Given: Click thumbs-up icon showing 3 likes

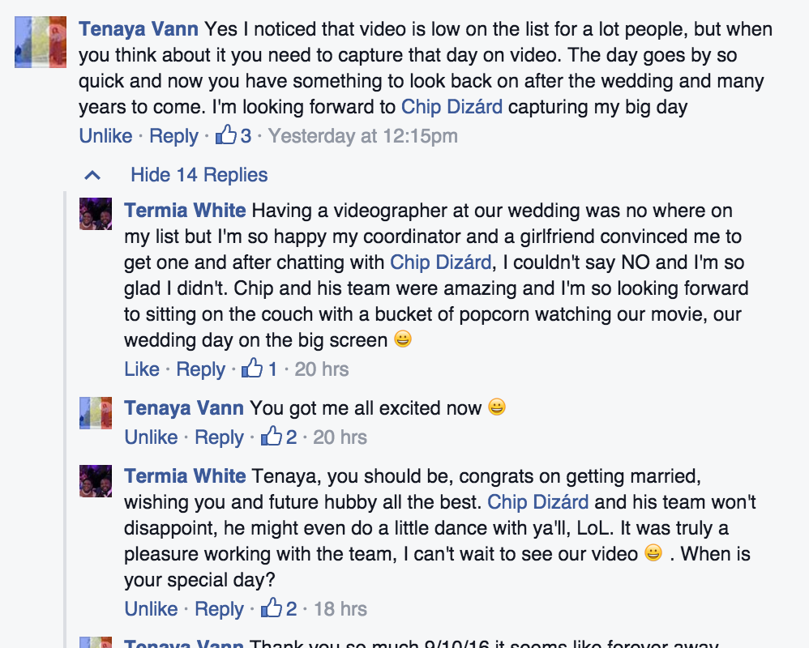Looking at the screenshot, I should (225, 135).
